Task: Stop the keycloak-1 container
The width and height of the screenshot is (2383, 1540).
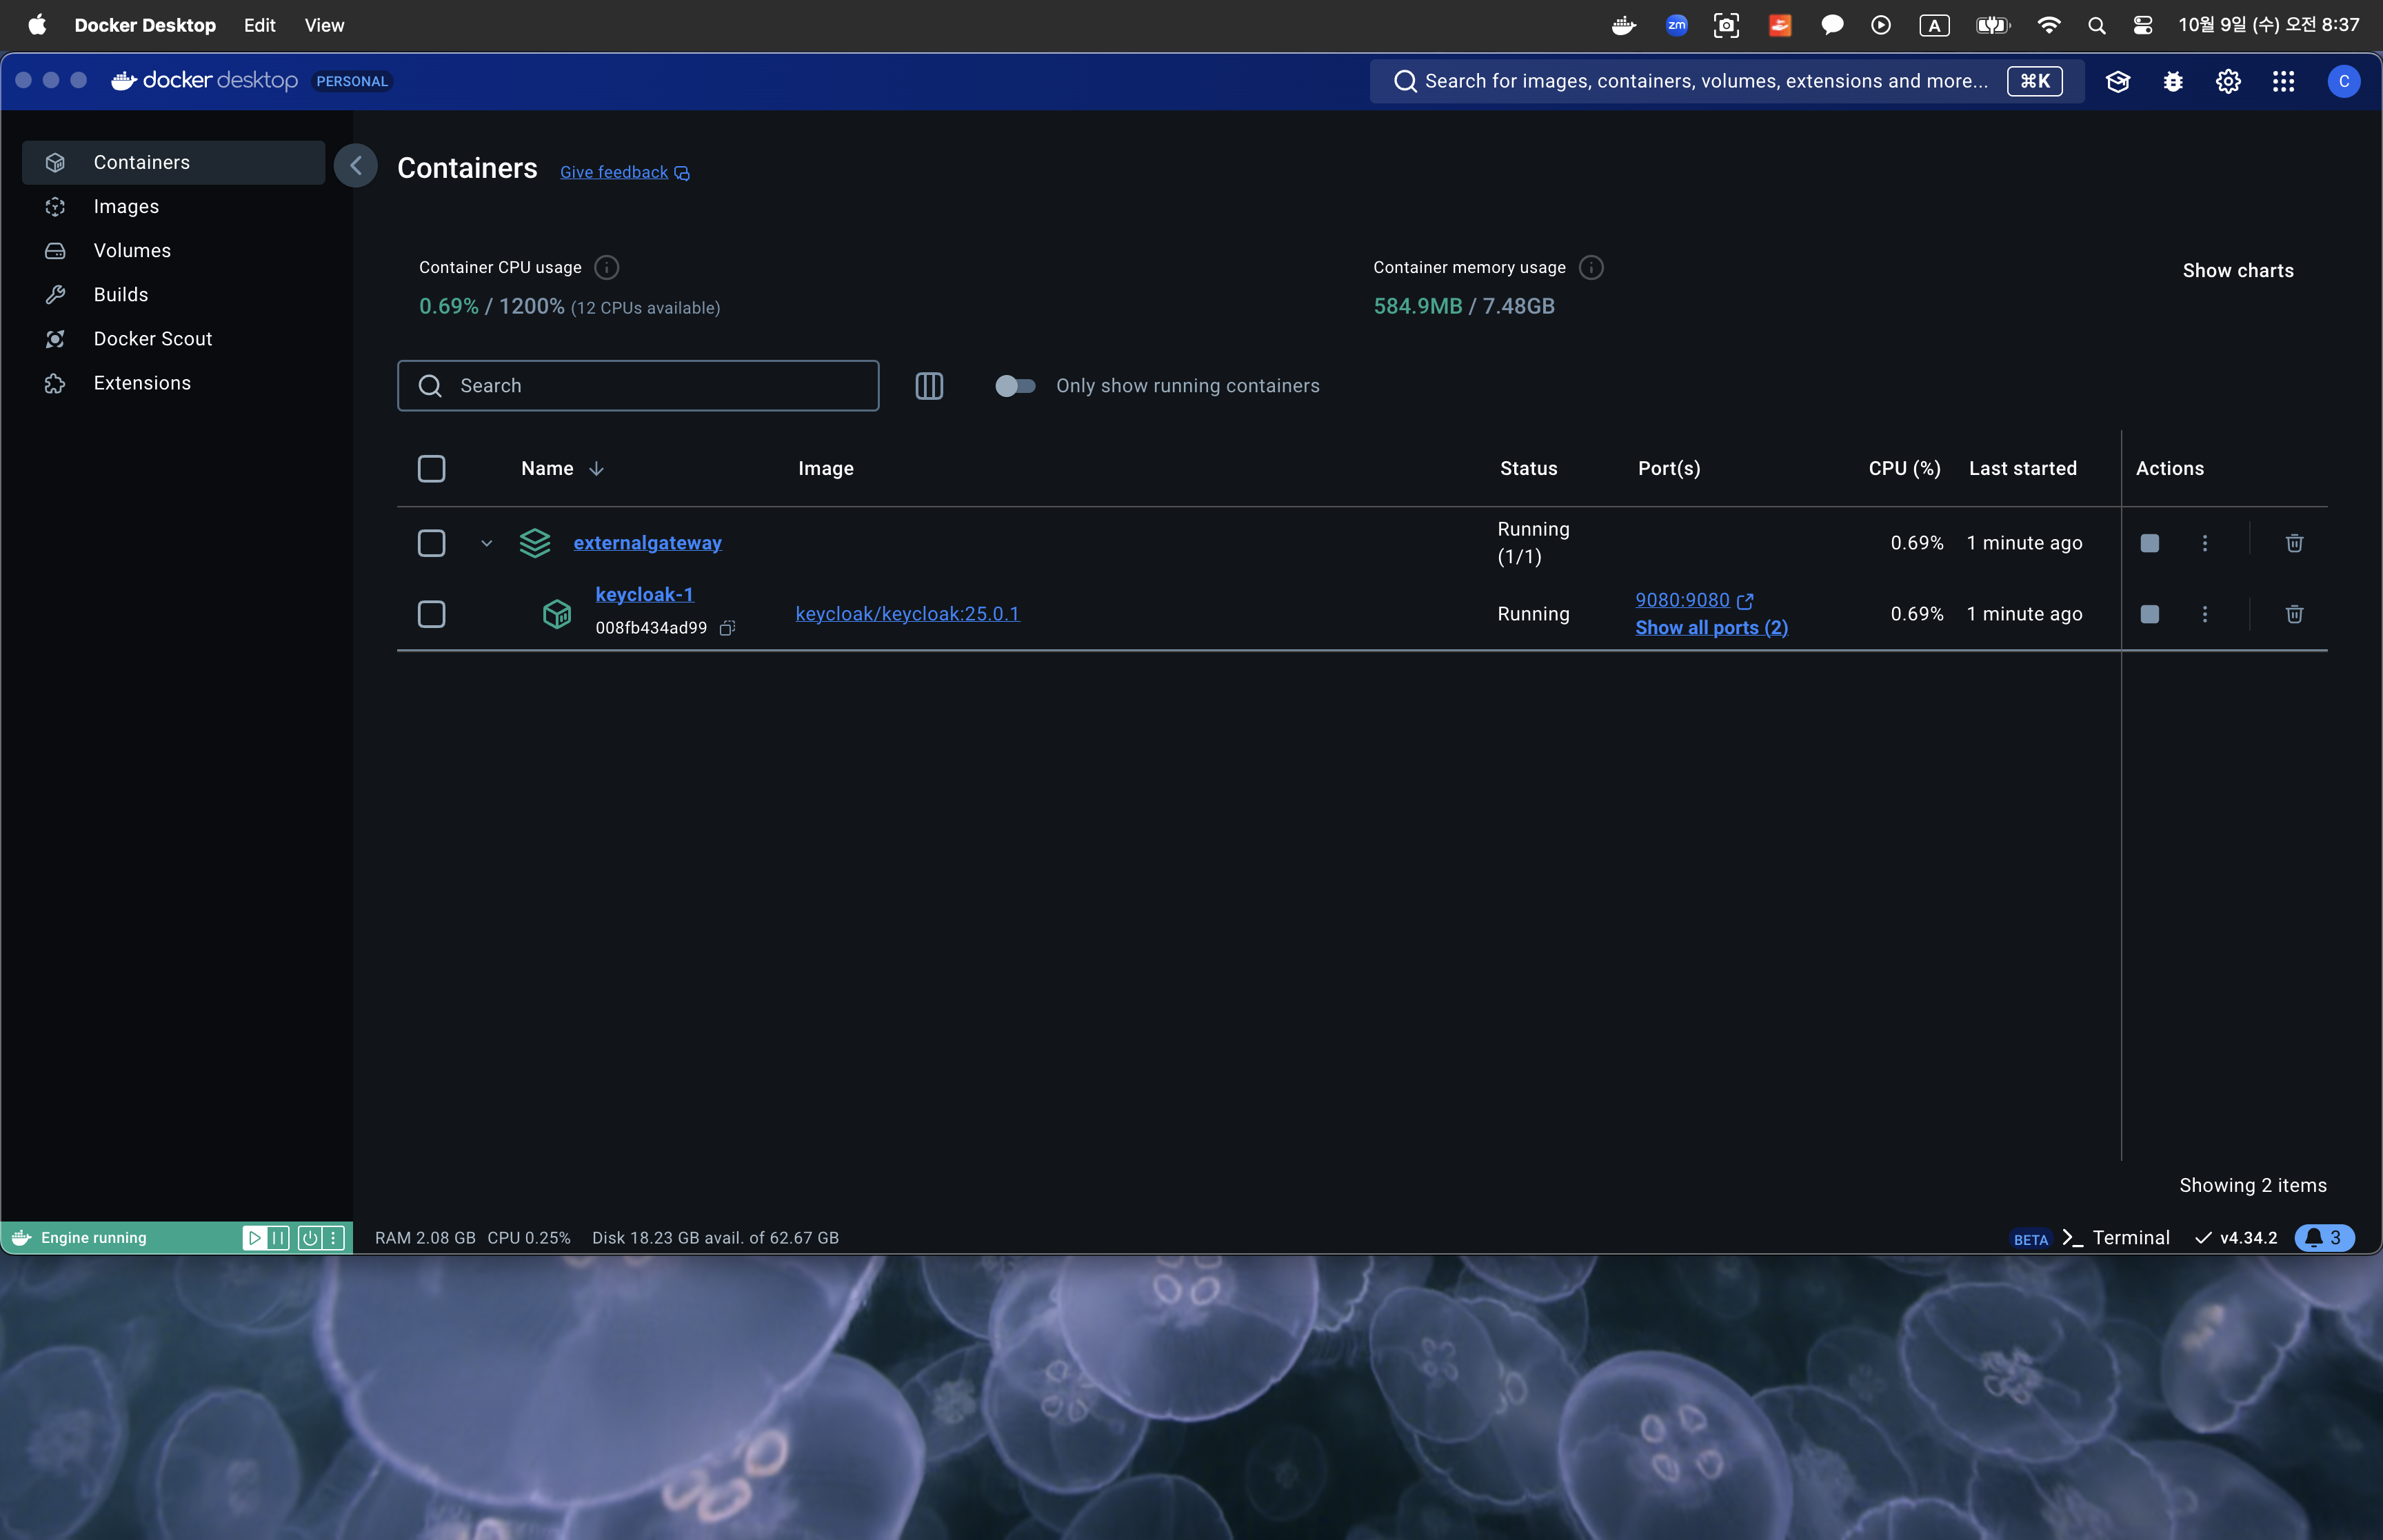Action: tap(2149, 614)
